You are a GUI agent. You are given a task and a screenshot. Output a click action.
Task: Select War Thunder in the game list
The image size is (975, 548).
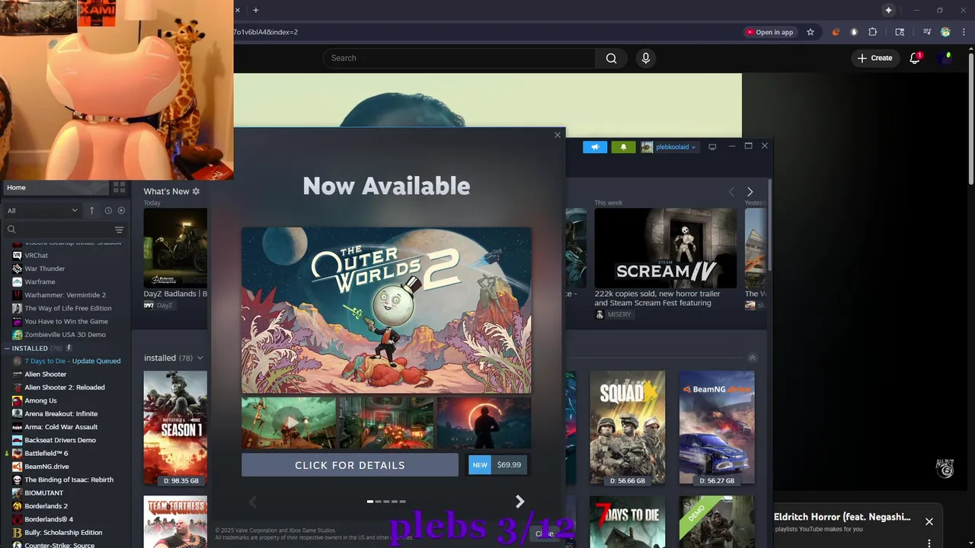pos(44,269)
